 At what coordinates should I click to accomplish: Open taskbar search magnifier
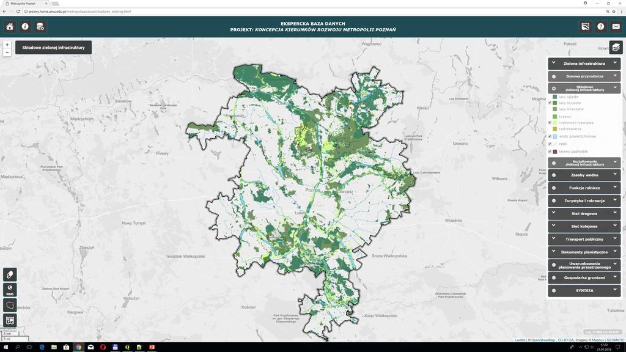pyautogui.click(x=18, y=347)
